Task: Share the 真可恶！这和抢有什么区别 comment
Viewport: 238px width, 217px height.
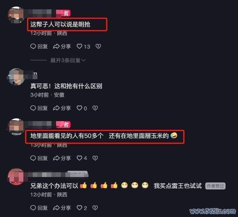Action: [62, 108]
